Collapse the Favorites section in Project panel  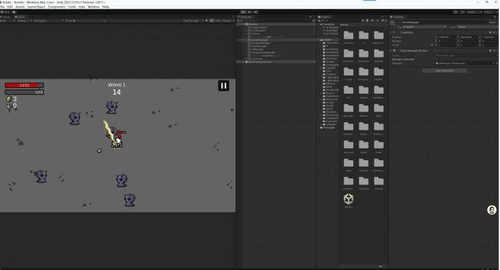(x=321, y=25)
